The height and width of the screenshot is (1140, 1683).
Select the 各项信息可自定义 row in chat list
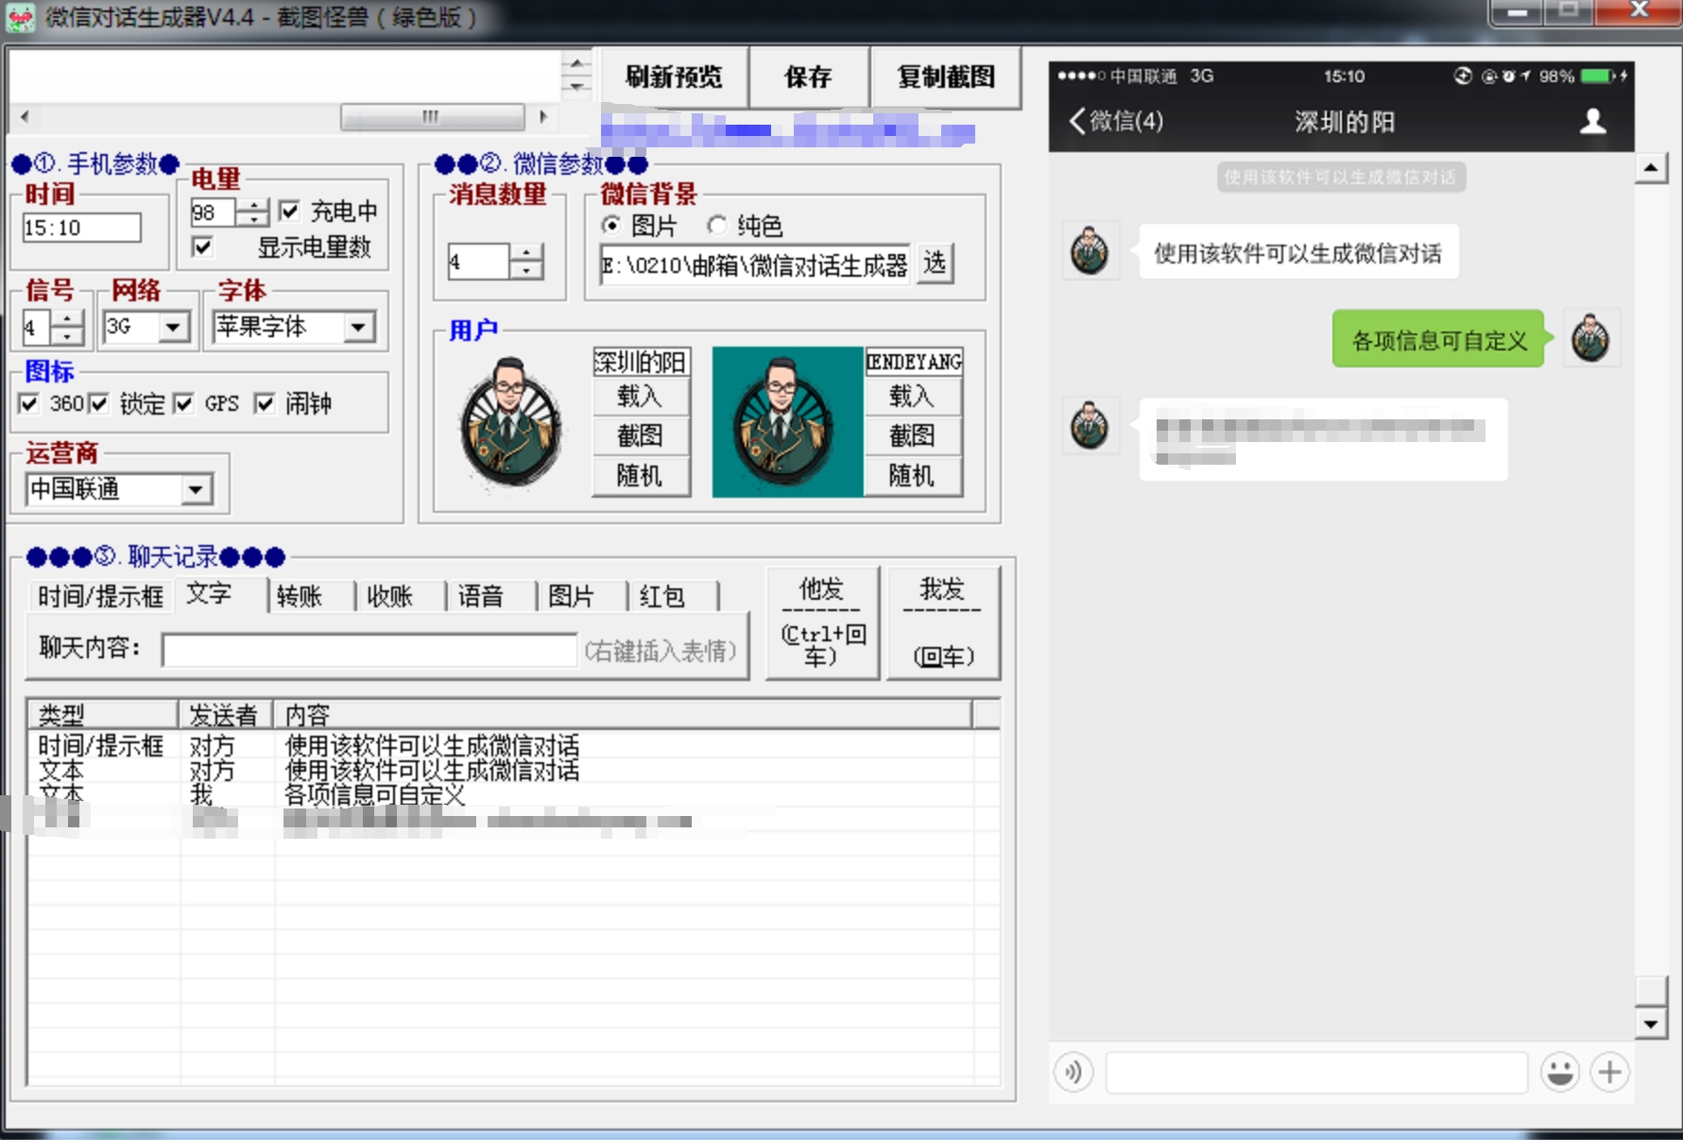click(x=513, y=794)
